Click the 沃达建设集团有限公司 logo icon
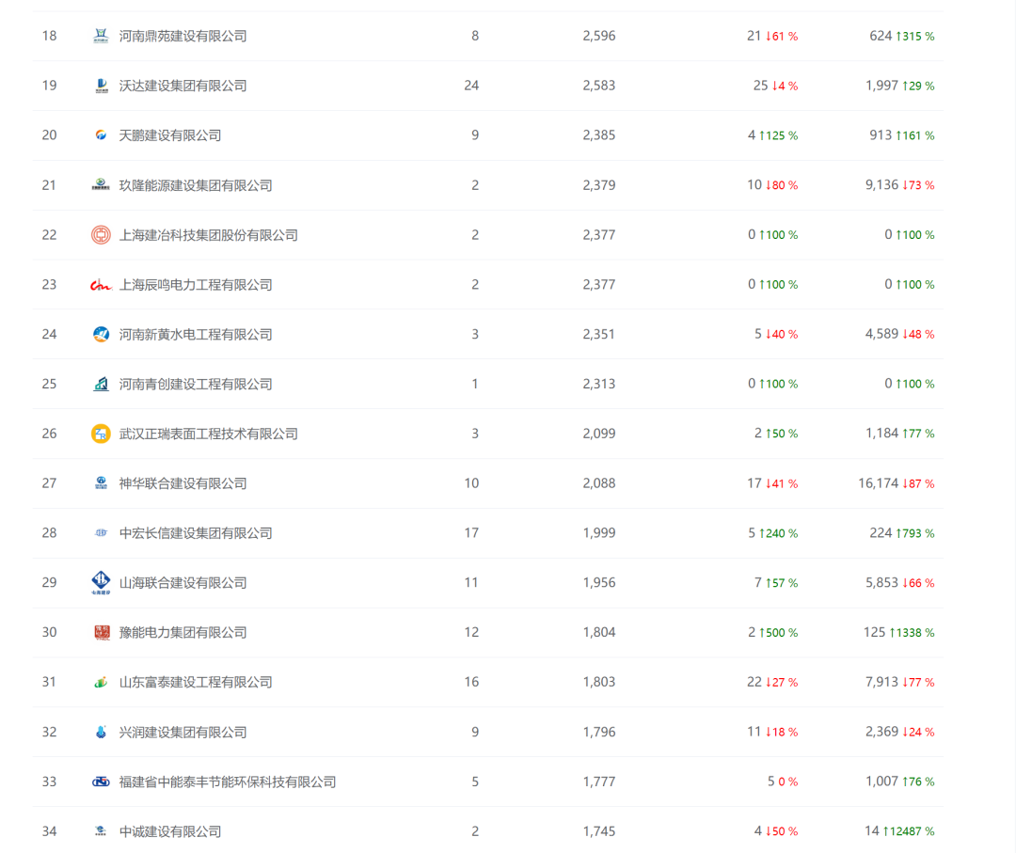 [101, 86]
